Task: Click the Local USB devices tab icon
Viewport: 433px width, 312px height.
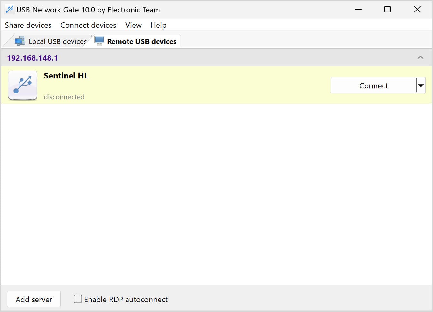Action: pos(20,41)
